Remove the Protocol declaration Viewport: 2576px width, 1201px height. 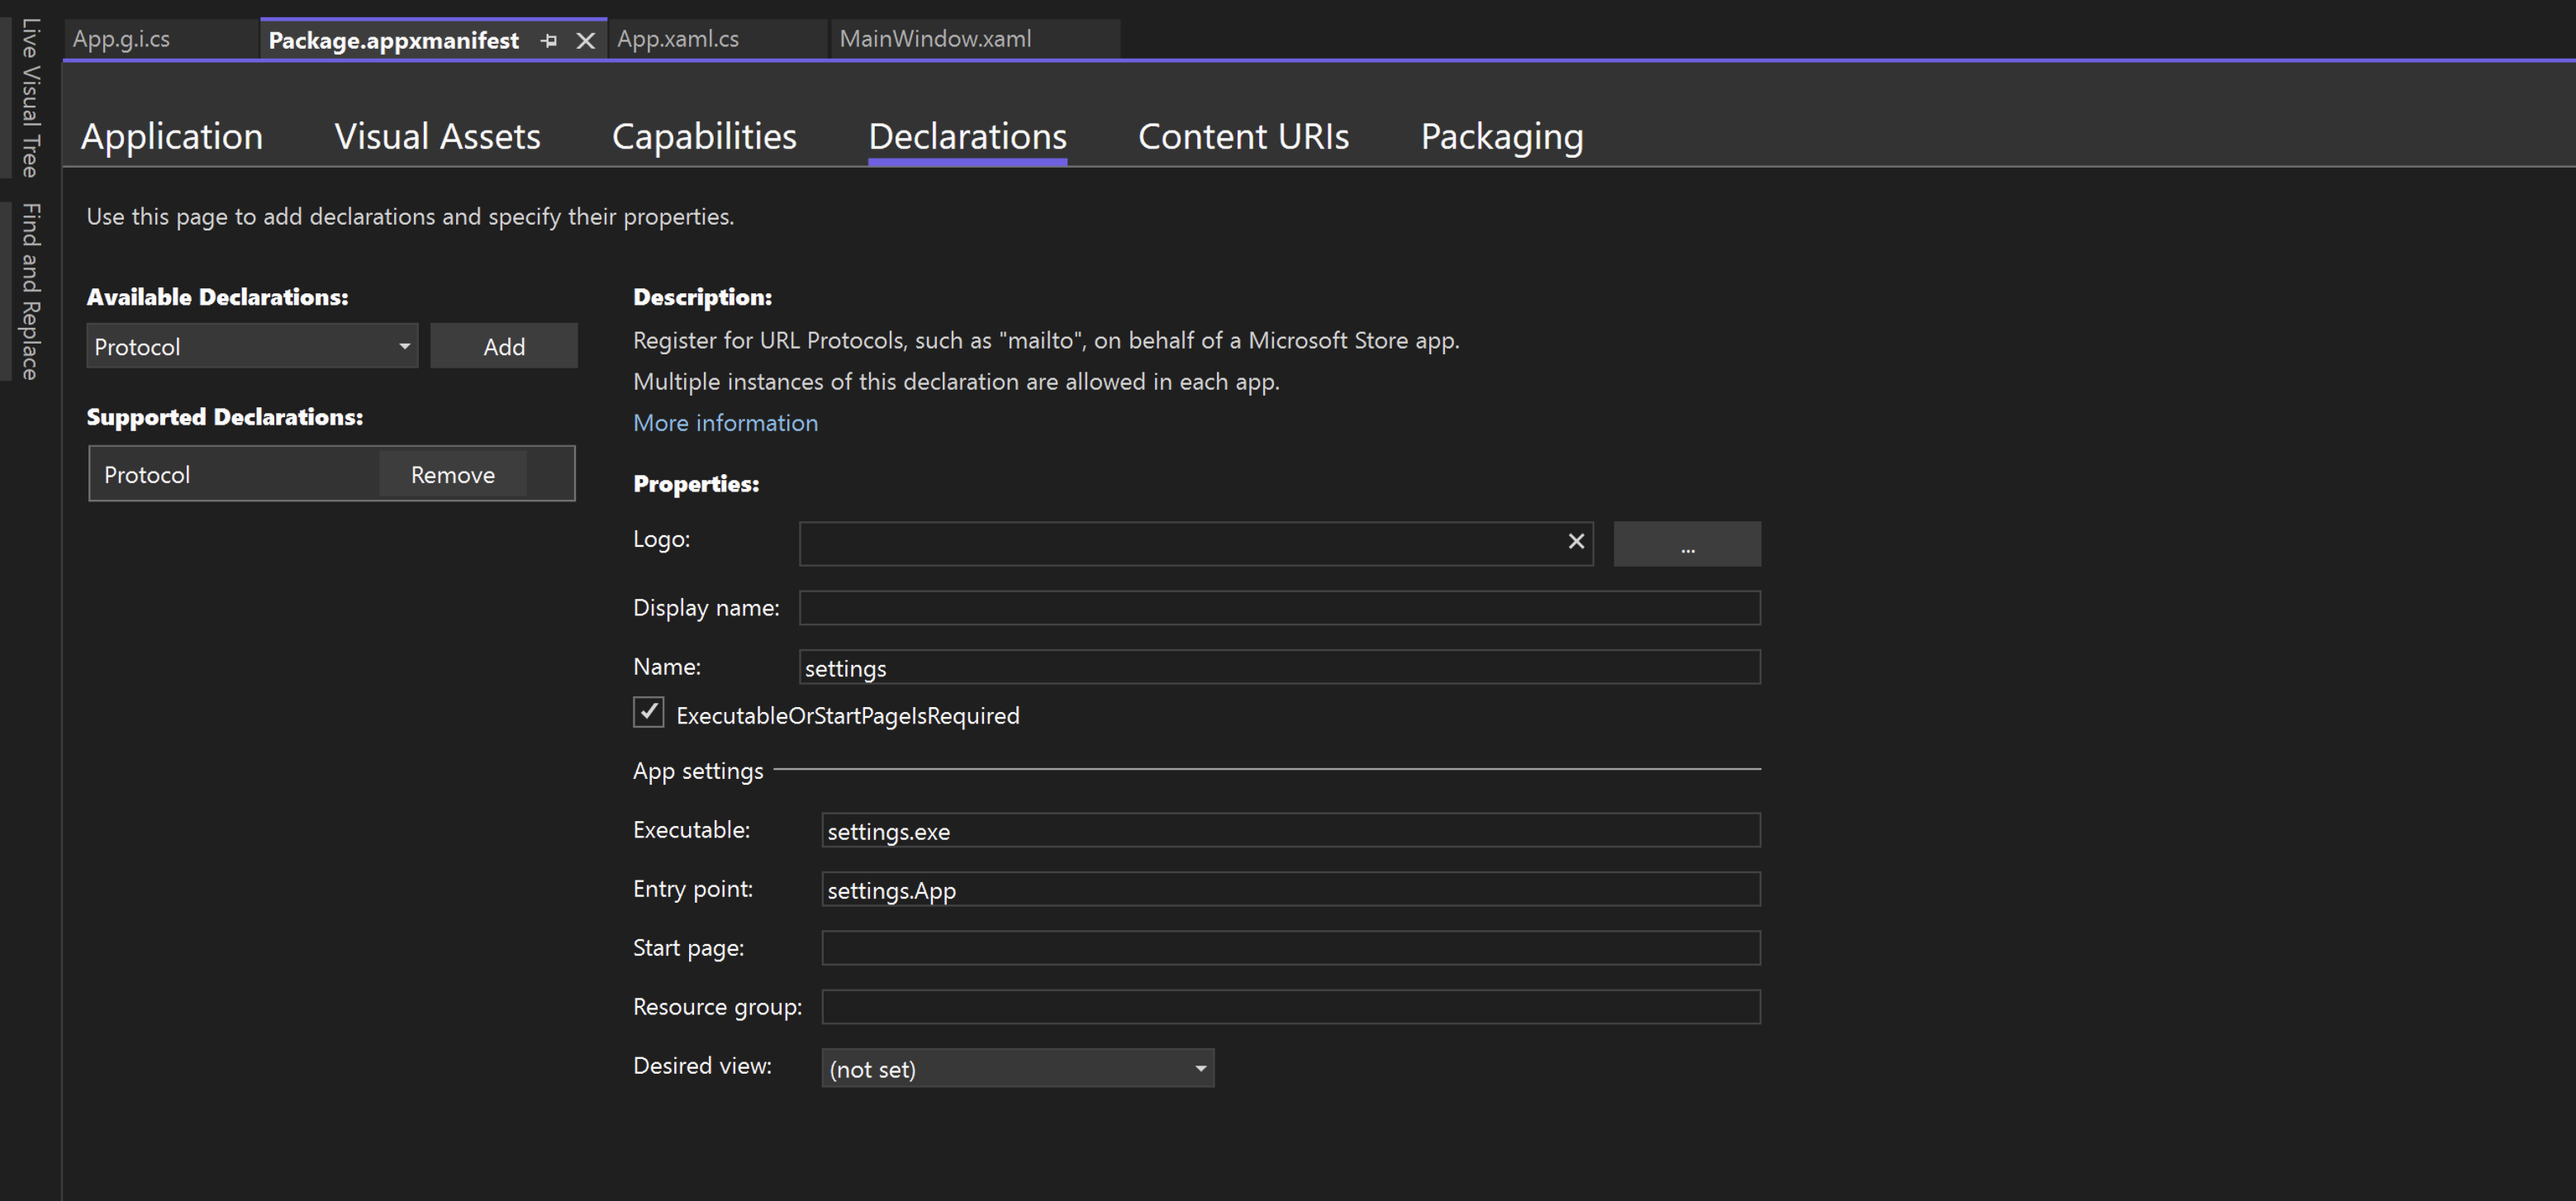(452, 474)
